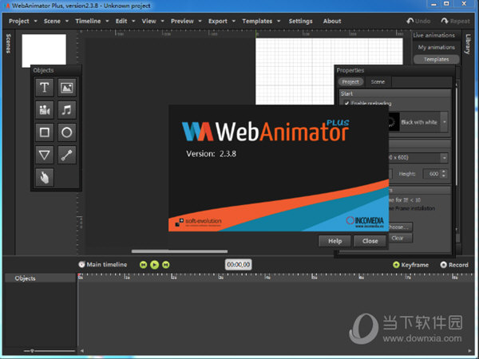Select the Video object tool
This screenshot has height=359, width=479.
tap(45, 110)
